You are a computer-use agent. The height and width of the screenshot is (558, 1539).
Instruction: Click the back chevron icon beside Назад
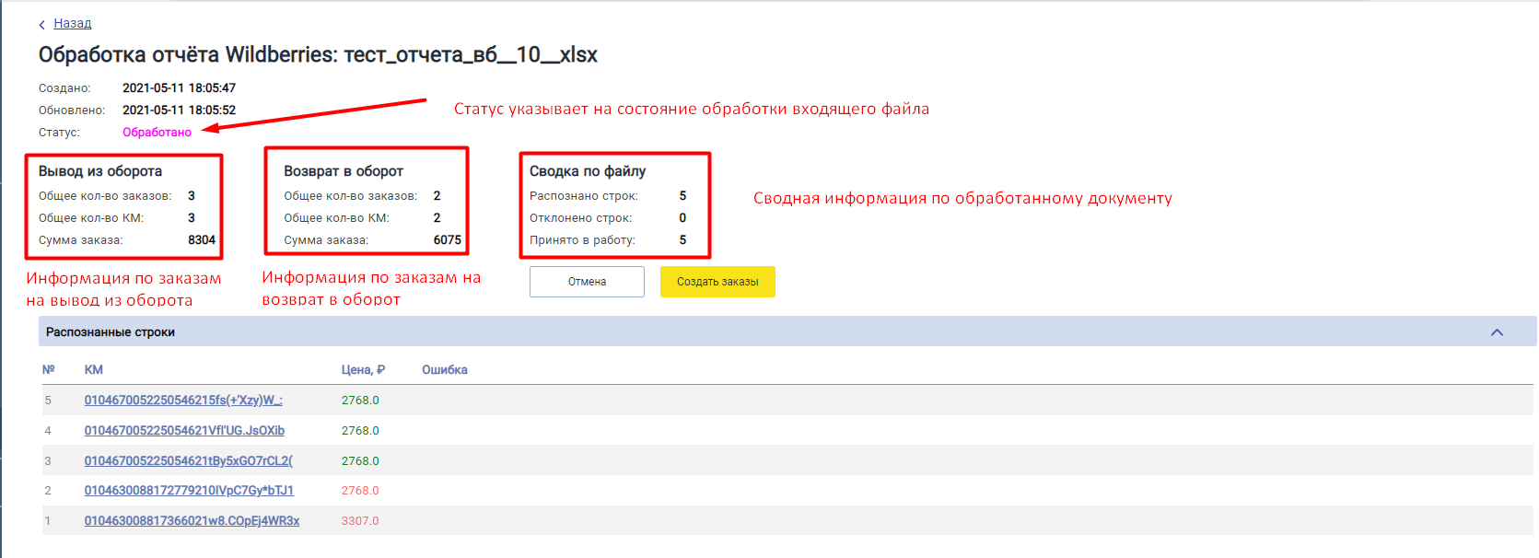click(x=42, y=25)
